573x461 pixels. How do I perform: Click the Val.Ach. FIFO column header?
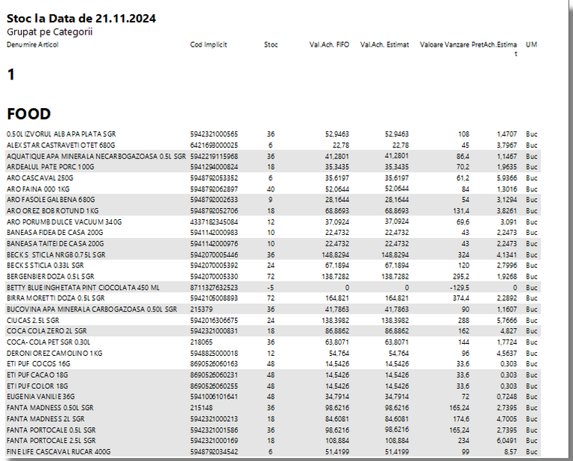329,44
